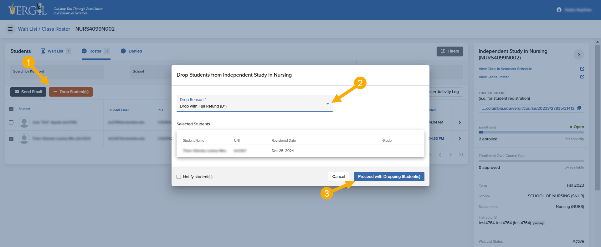Open the hamburger navigation menu
Viewport: 601px width, 247px height.
tap(10, 29)
